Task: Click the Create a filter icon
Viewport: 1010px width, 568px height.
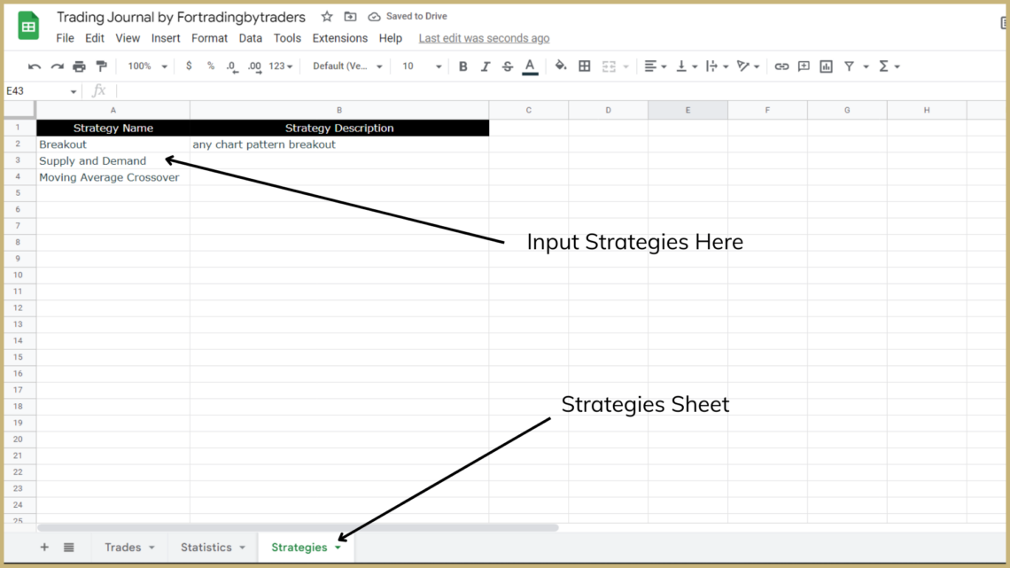Action: (x=849, y=66)
